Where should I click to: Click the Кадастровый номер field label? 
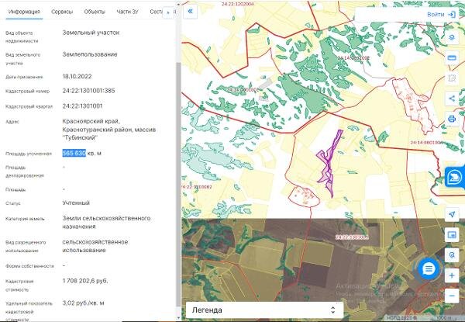[28, 91]
